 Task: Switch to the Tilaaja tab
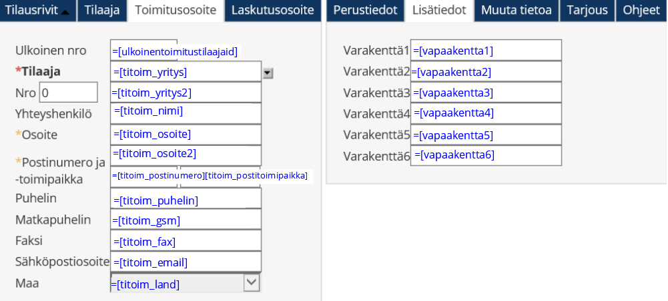pyautogui.click(x=102, y=11)
